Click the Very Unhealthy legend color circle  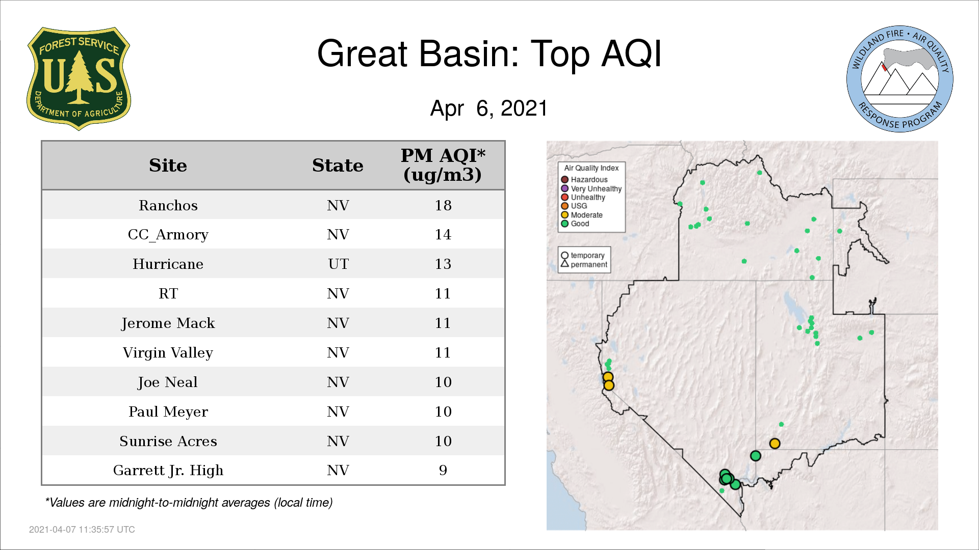pyautogui.click(x=564, y=188)
